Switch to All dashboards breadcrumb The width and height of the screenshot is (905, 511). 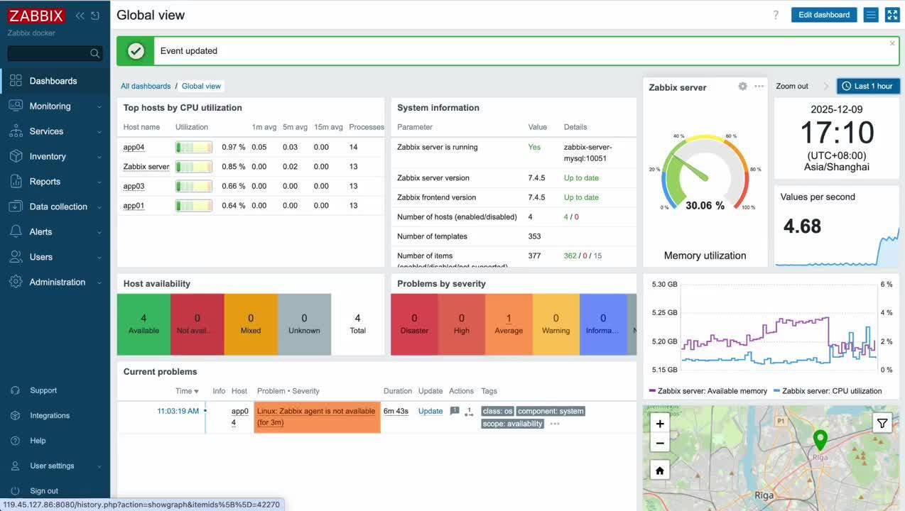tap(146, 86)
